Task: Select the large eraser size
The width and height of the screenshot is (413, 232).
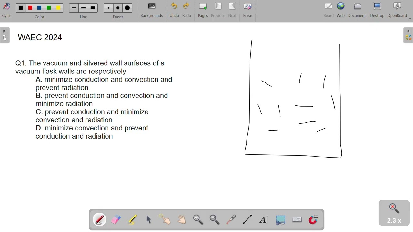Action: pyautogui.click(x=127, y=8)
